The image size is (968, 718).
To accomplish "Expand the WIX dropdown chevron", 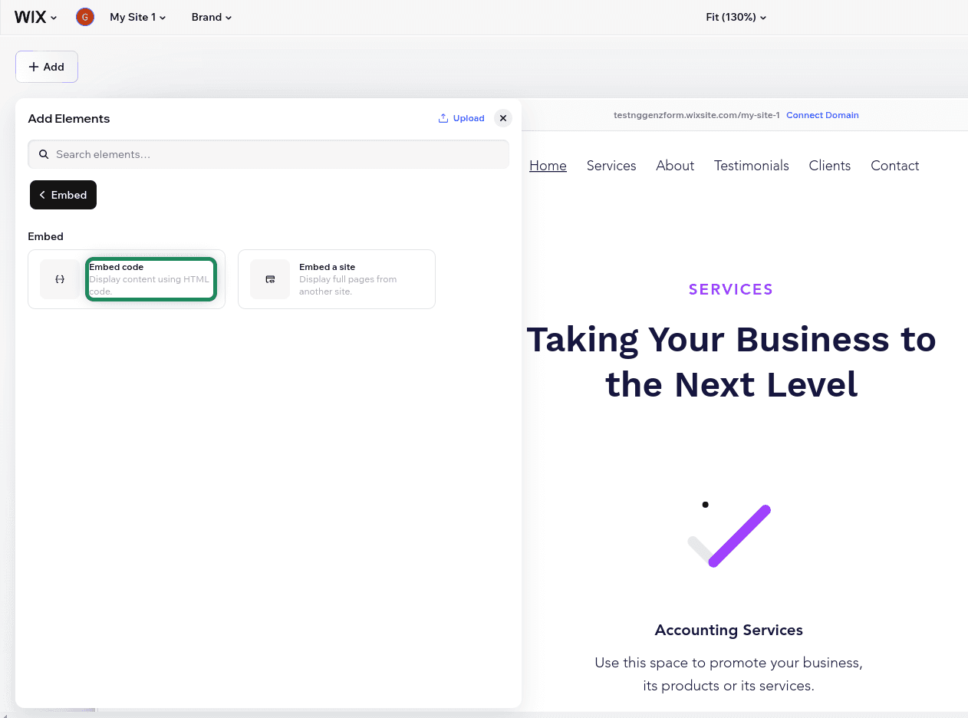I will coord(53,17).
